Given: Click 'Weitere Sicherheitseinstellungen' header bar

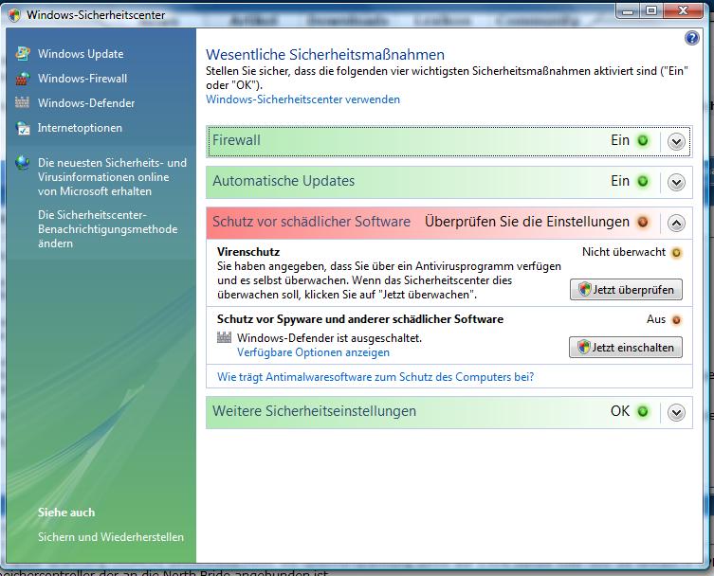Looking at the screenshot, I should pos(449,412).
